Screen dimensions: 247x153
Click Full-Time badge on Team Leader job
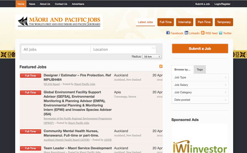(30, 148)
